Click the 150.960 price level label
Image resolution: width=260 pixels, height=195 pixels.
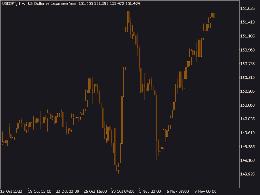tap(247, 50)
